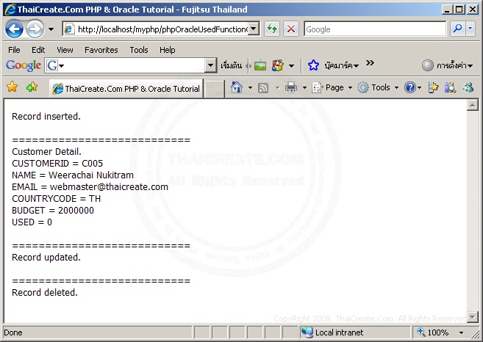Open the View menu

tap(65, 50)
